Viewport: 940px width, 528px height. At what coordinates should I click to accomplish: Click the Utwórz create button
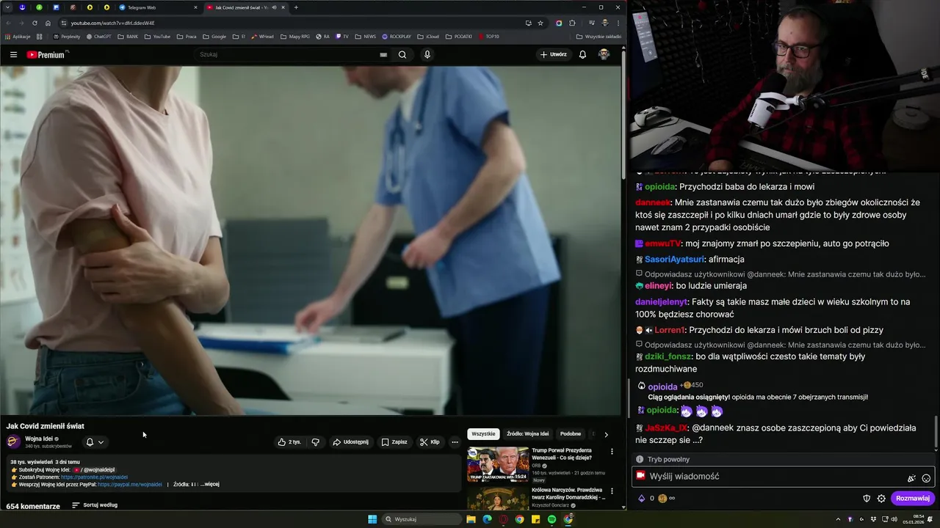tap(554, 54)
